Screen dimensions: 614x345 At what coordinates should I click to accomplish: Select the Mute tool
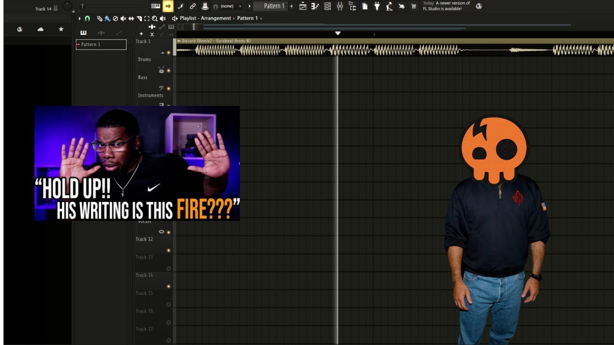(123, 18)
